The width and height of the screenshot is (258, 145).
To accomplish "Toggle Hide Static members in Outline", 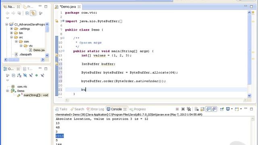I will pyautogui.click(x=31, y=75).
